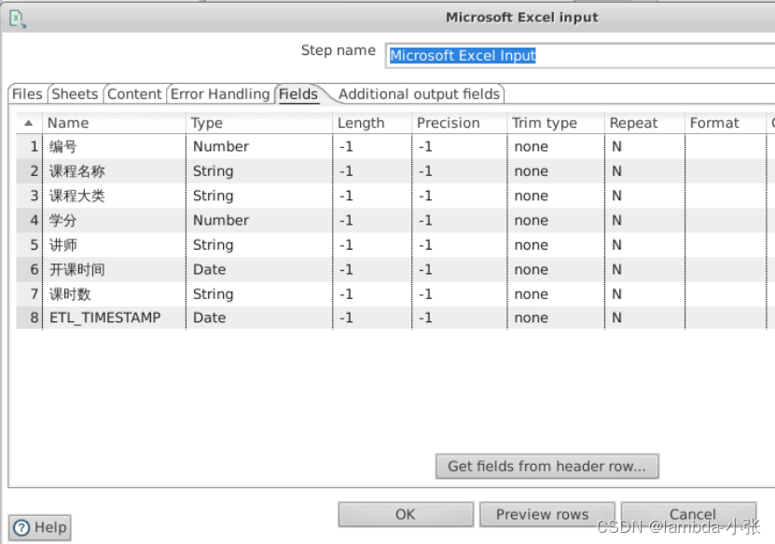The image size is (775, 544).
Task: Click the Excel input dialog icon in title bar
Action: point(18,19)
